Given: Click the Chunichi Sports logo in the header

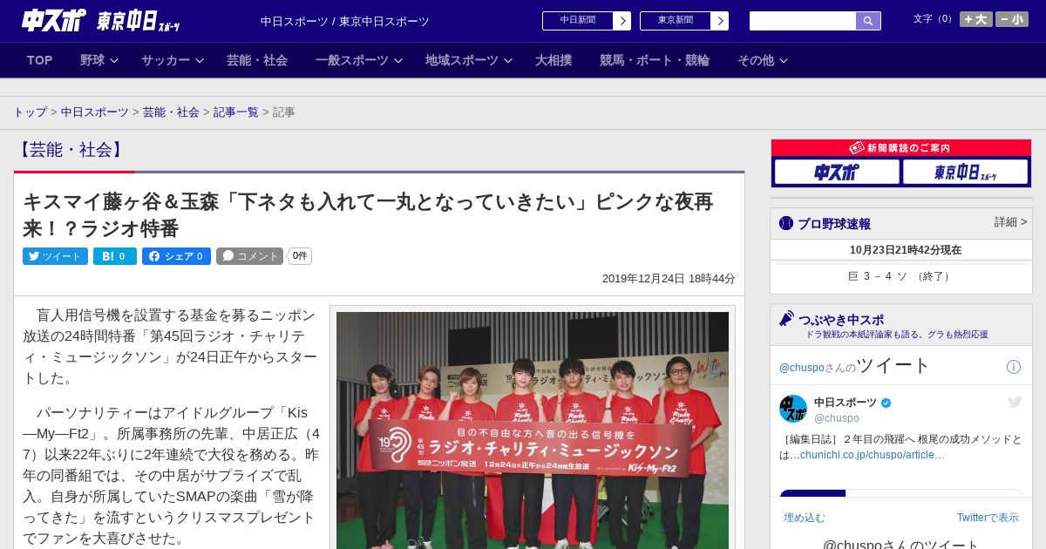Looking at the screenshot, I should pyautogui.click(x=53, y=20).
